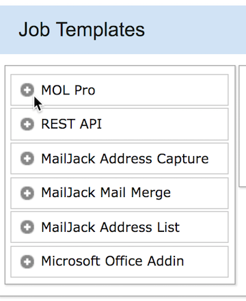Expand MailJack Address Capture via plus icon
The width and height of the screenshot is (246, 301).
coord(27,159)
